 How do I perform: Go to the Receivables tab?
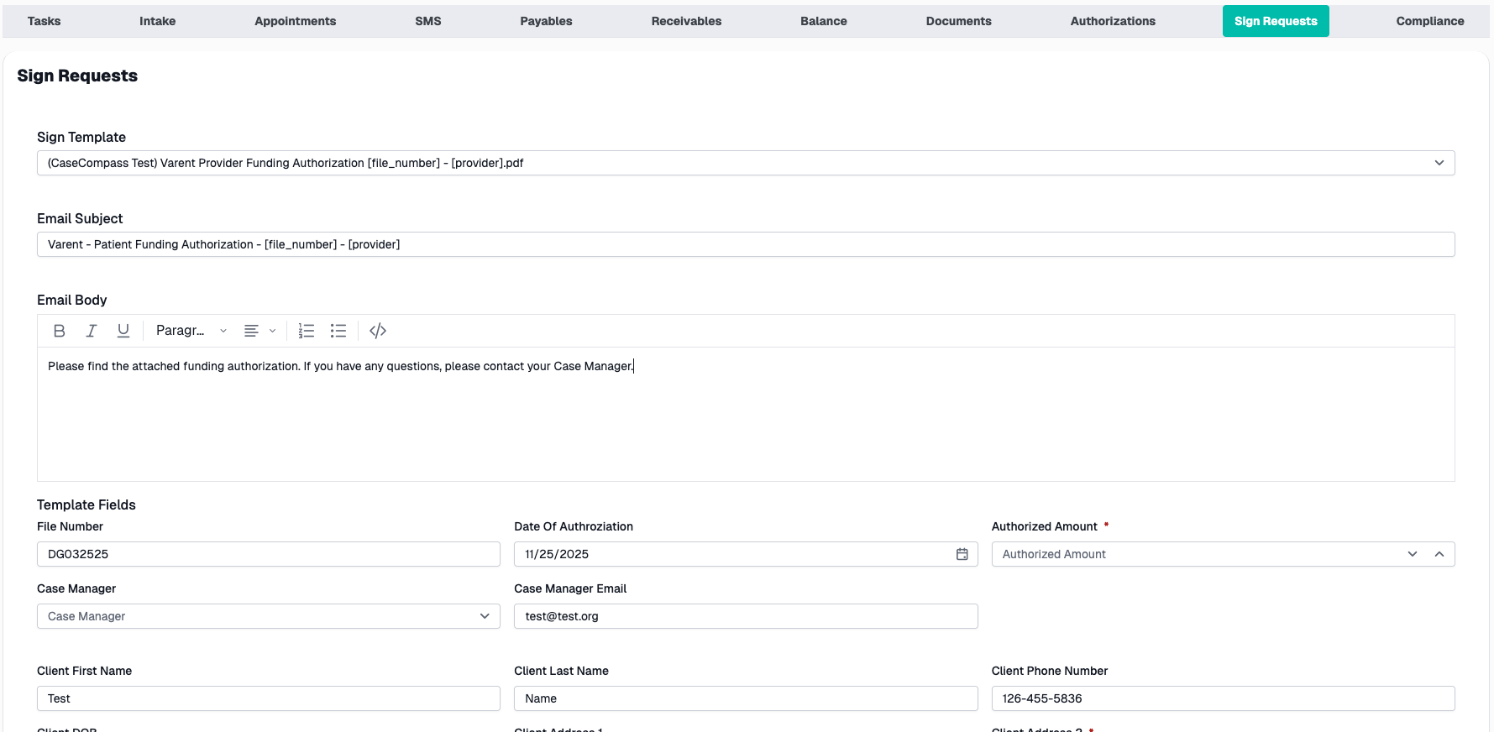(686, 21)
